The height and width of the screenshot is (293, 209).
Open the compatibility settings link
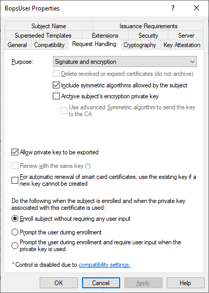click(x=104, y=265)
